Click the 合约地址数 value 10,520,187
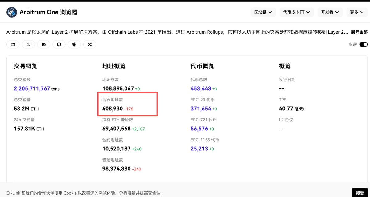The height and width of the screenshot is (197, 370). (117, 149)
